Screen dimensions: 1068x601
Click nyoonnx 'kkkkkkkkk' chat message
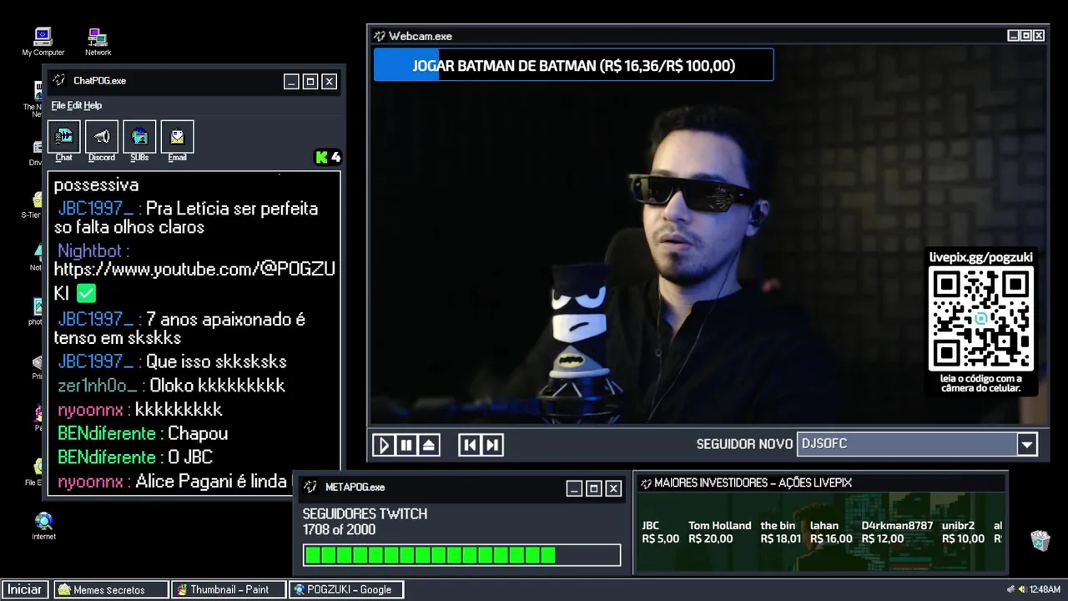139,410
